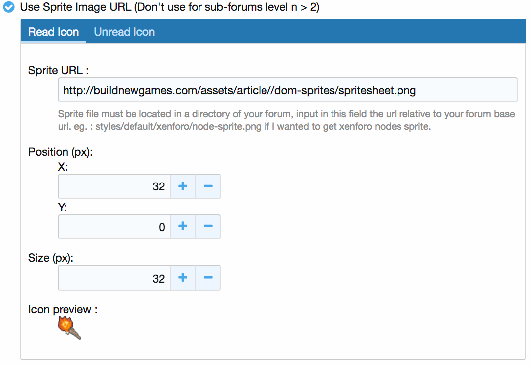Open the Unread Icon tab
This screenshot has width=531, height=365.
[x=125, y=32]
